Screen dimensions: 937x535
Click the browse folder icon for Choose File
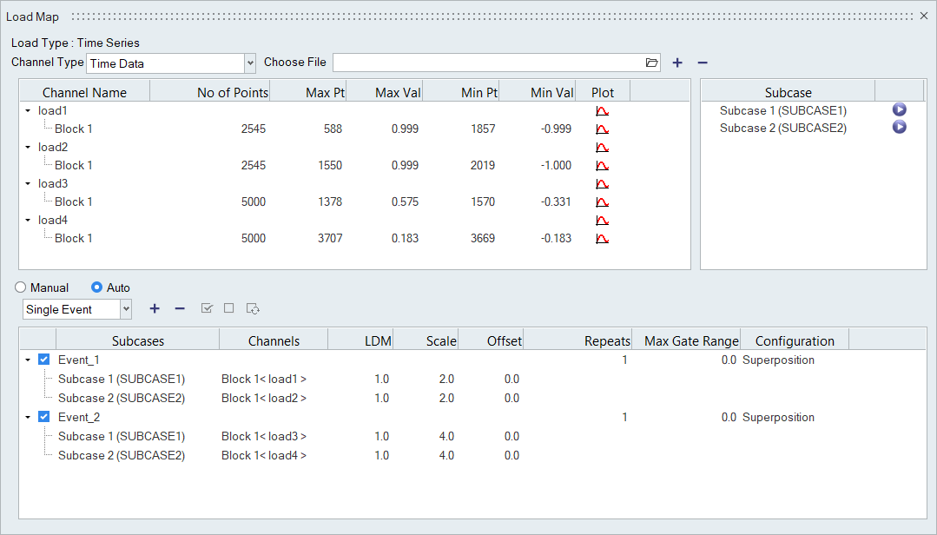point(652,63)
